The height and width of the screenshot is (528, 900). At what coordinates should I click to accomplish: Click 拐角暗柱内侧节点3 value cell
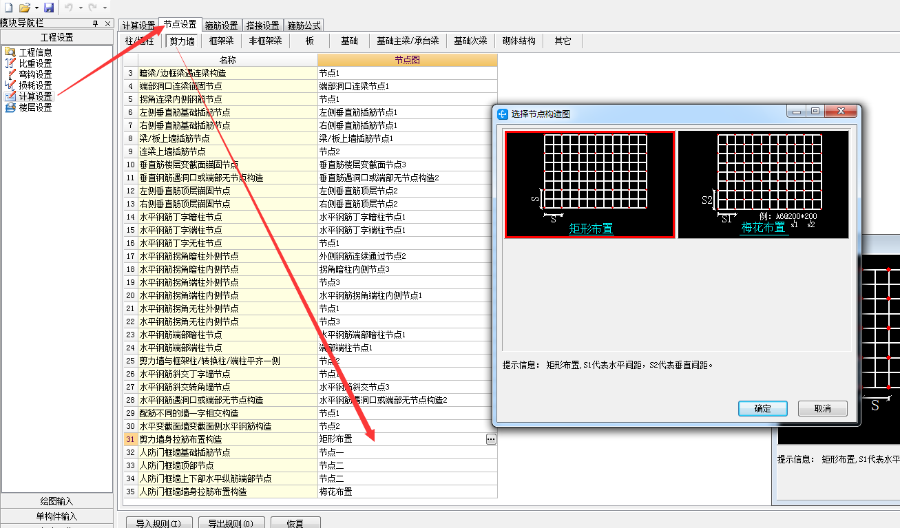click(407, 269)
